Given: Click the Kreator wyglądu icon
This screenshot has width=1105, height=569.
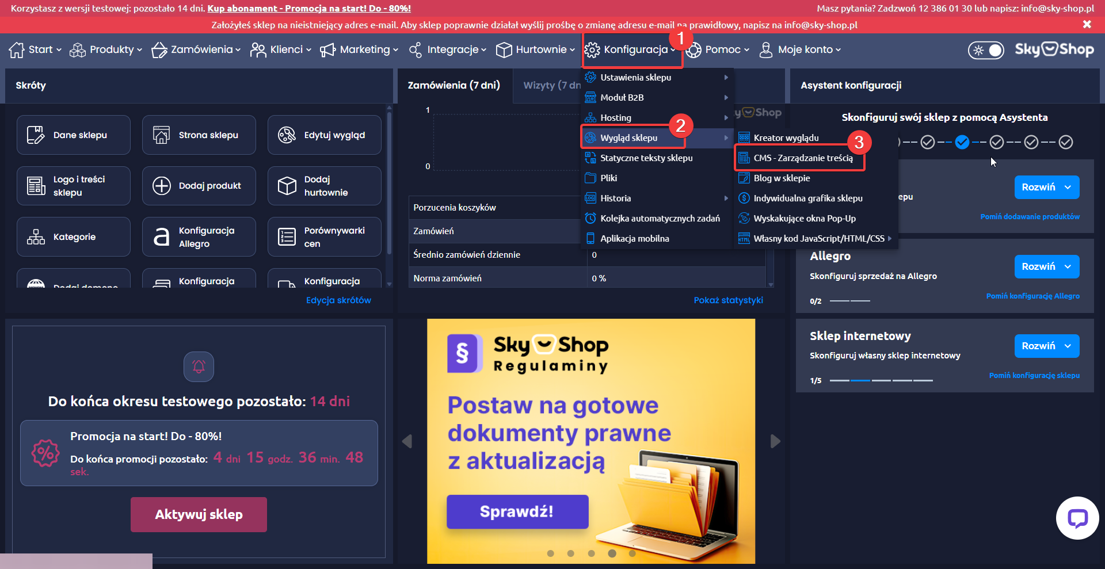Looking at the screenshot, I should (x=744, y=138).
